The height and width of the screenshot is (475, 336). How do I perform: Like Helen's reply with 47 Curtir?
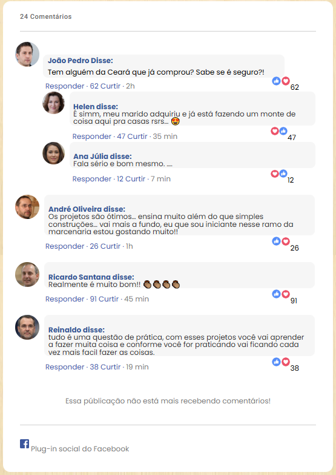132,136
